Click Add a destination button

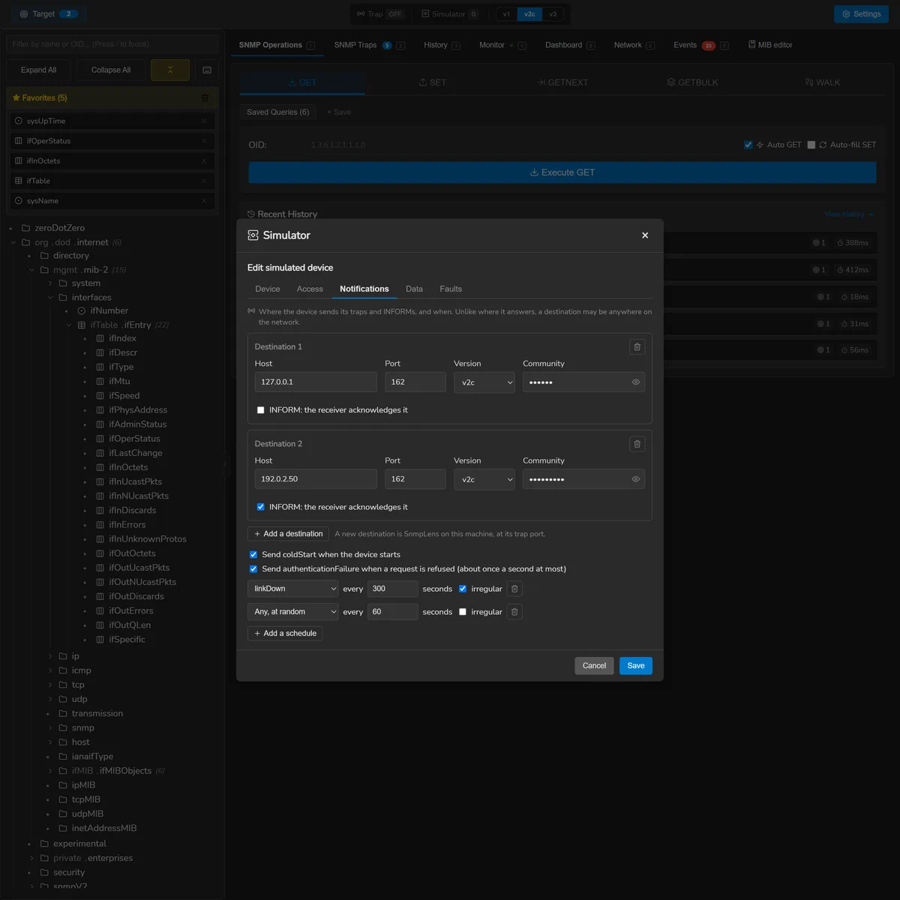tap(289, 534)
